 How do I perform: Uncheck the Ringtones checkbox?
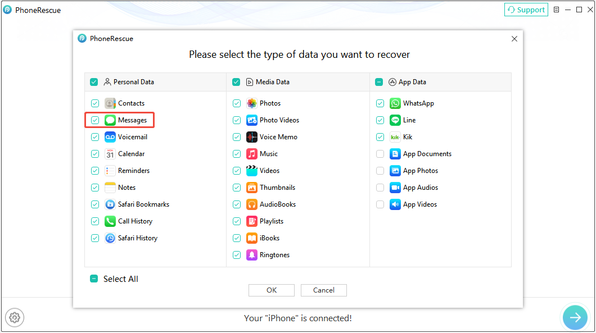pos(237,255)
